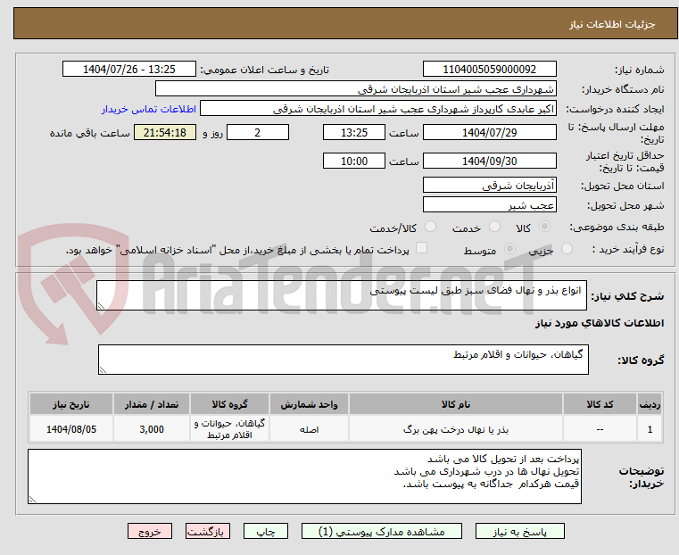
Task: Click the گروه کالا table column header
Action: pos(229,404)
